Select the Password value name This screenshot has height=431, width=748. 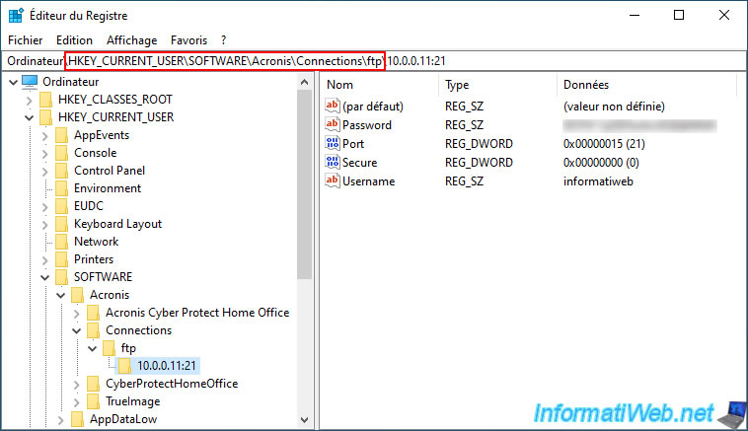click(x=367, y=125)
